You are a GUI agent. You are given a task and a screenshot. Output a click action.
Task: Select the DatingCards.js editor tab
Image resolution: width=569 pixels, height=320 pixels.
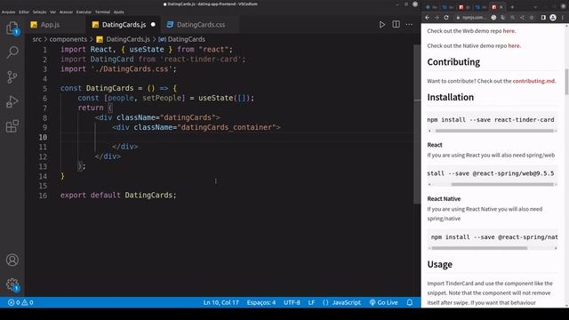coord(124,25)
